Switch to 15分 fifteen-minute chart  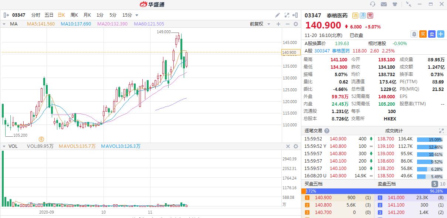(x=127, y=15)
